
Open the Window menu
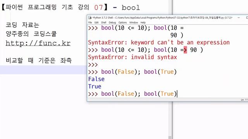[134, 22]
